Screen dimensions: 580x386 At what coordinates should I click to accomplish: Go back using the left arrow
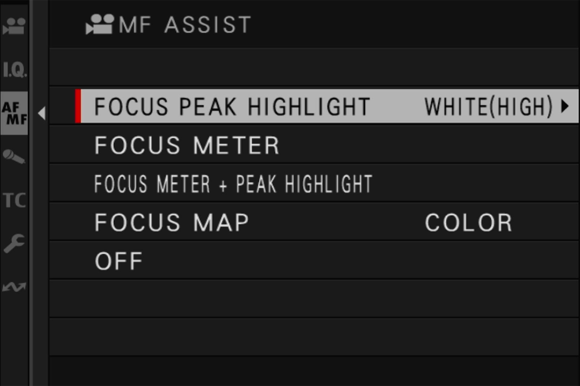pos(42,113)
